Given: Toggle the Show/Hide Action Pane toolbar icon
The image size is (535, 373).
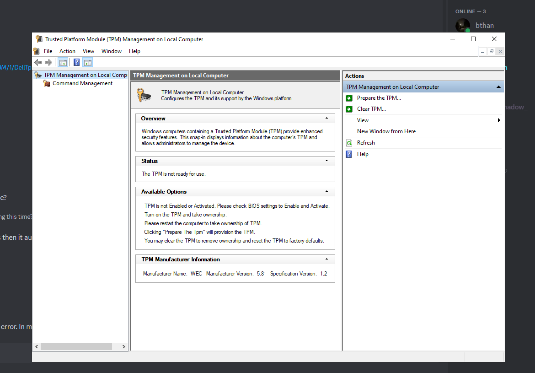Looking at the screenshot, I should click(x=88, y=63).
